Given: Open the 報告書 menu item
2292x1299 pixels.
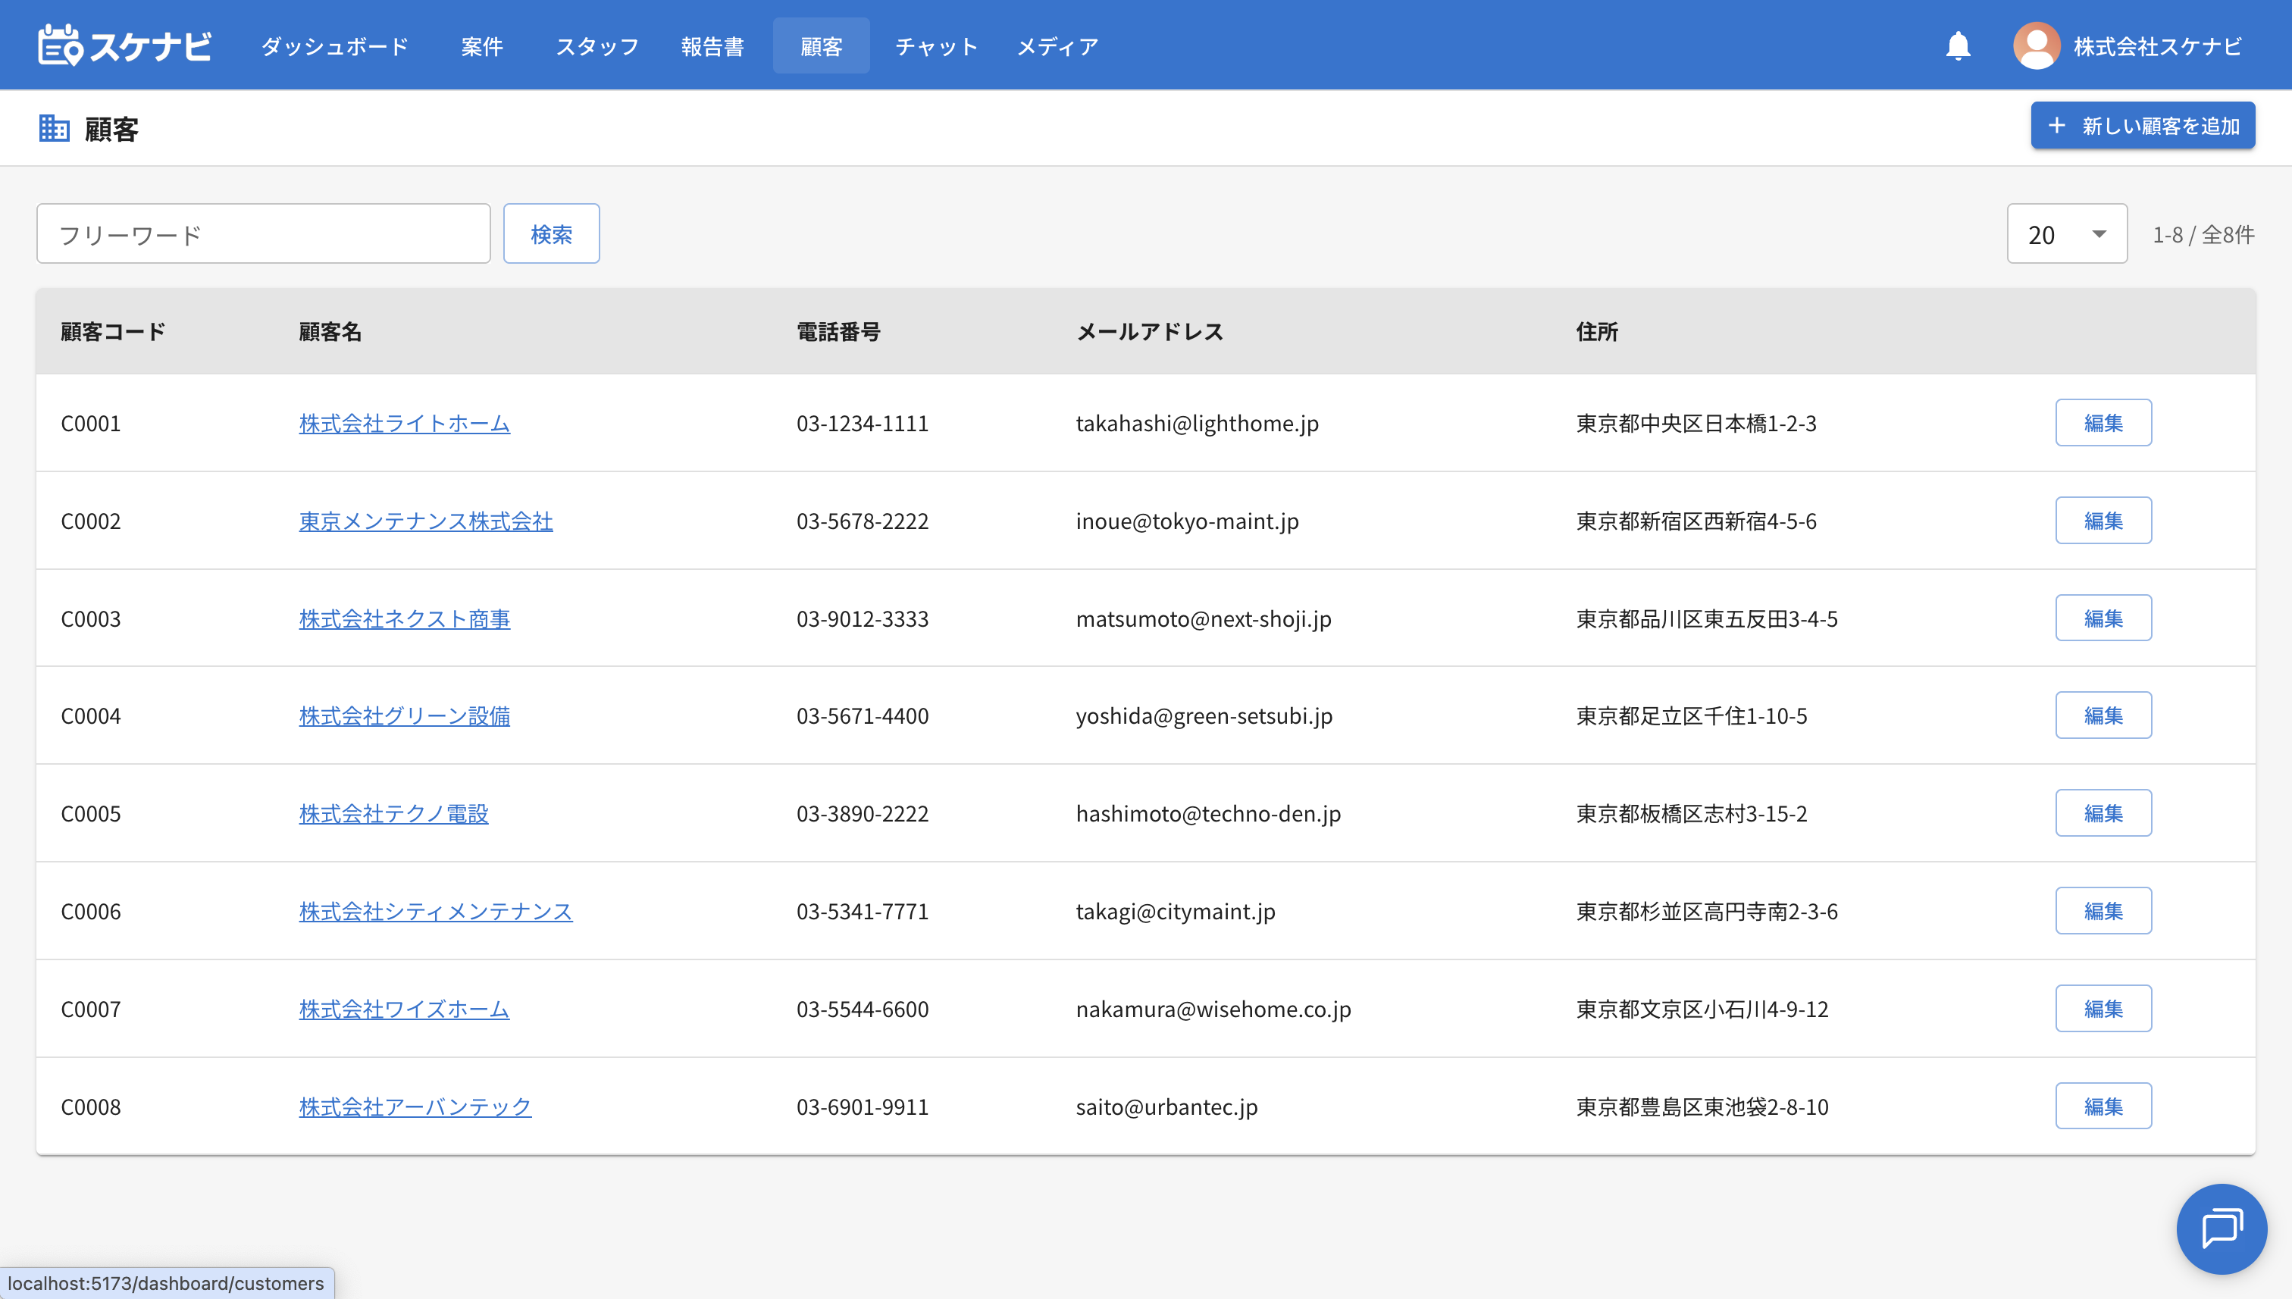Looking at the screenshot, I should click(712, 45).
